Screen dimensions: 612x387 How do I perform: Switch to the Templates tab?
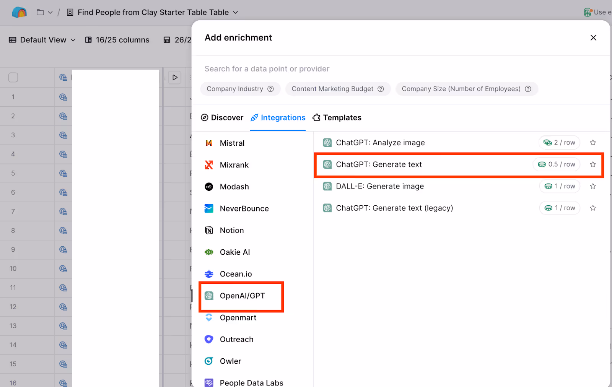[x=337, y=117]
